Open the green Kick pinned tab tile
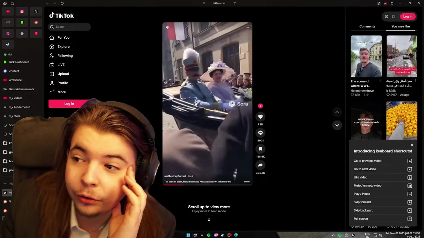 (x=22, y=22)
